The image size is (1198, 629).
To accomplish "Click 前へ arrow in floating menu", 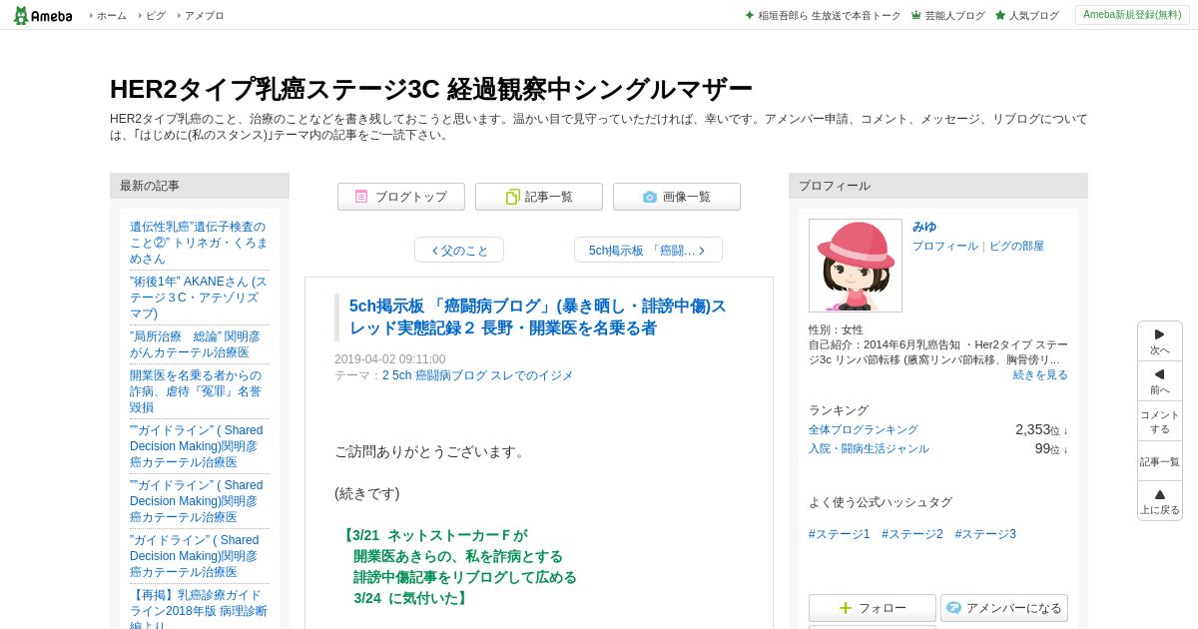I will pos(1159,381).
